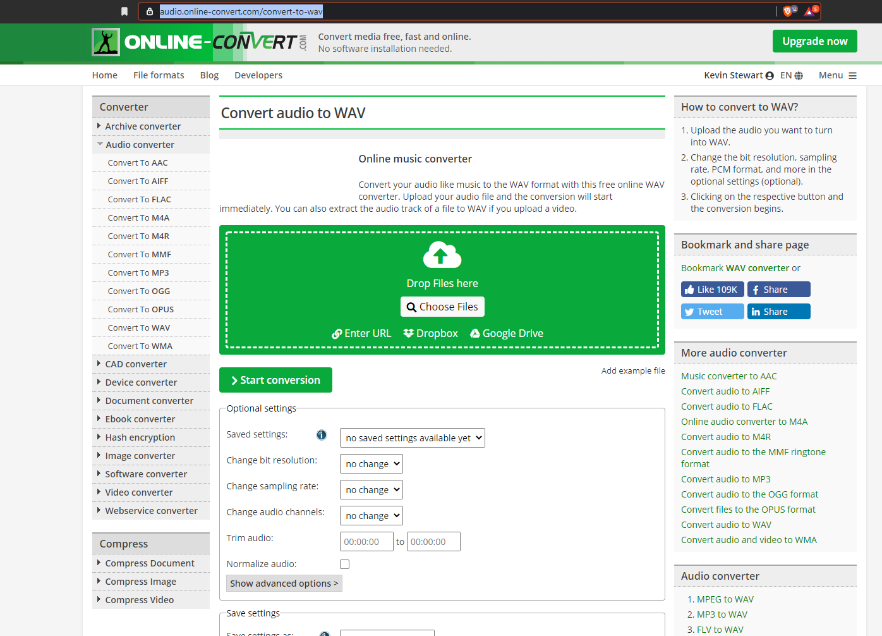Click the Brave Rewards triangle icon
The width and height of the screenshot is (882, 636).
pyautogui.click(x=810, y=11)
